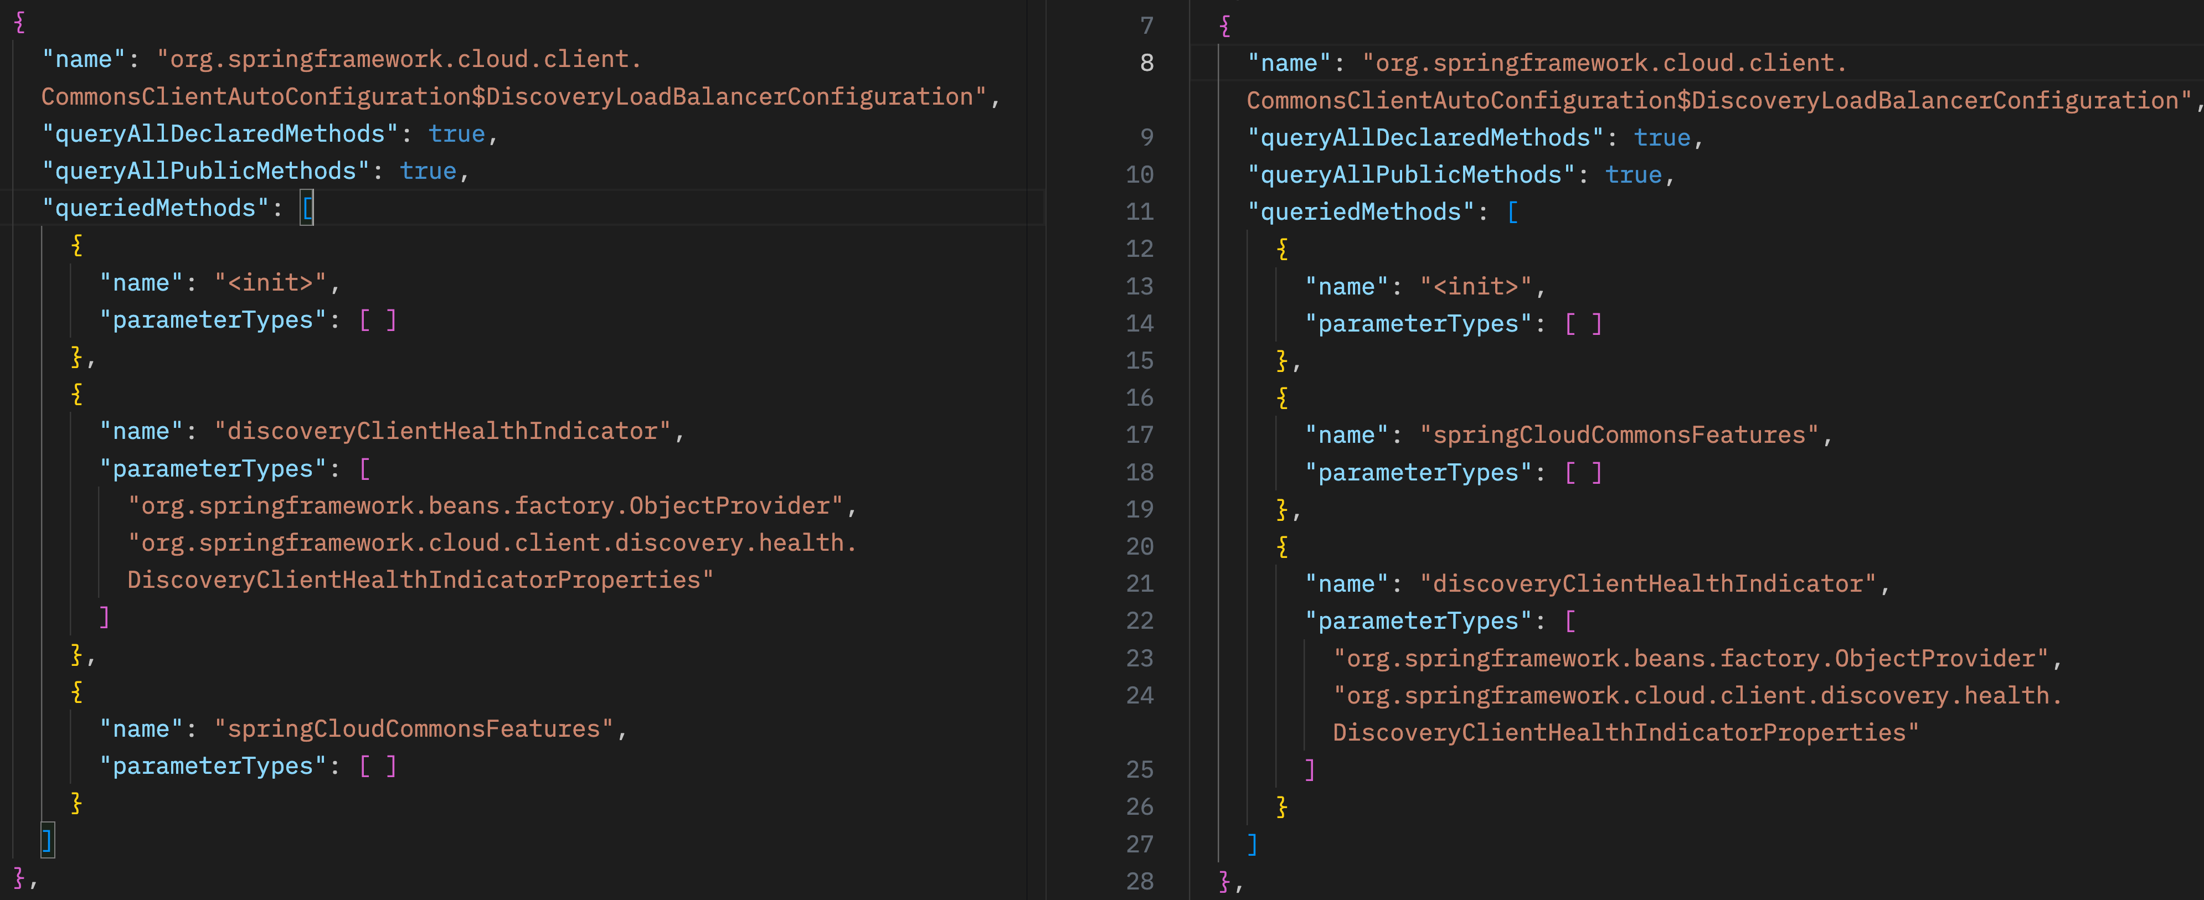The height and width of the screenshot is (900, 2204).
Task: Click line number 28 in the gutter
Action: pyautogui.click(x=1140, y=881)
